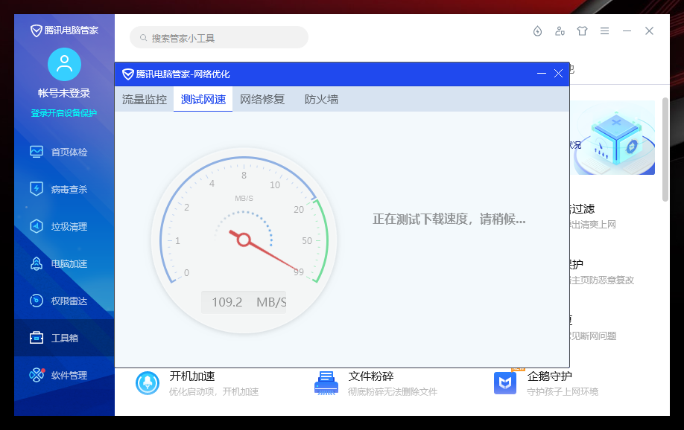Open 权限雷达 in the sidebar

coord(64,301)
